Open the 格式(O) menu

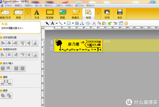click(48, 6)
